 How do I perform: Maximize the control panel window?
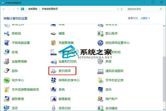[x=153, y=2]
